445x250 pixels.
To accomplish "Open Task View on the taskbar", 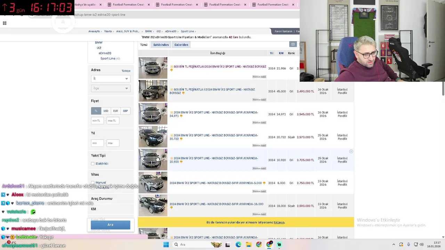I will (x=228, y=244).
